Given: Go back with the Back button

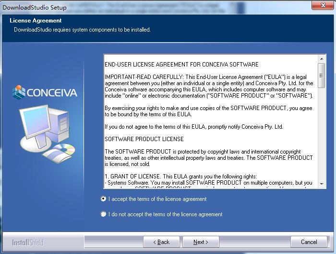Looking at the screenshot, I should tap(161, 242).
